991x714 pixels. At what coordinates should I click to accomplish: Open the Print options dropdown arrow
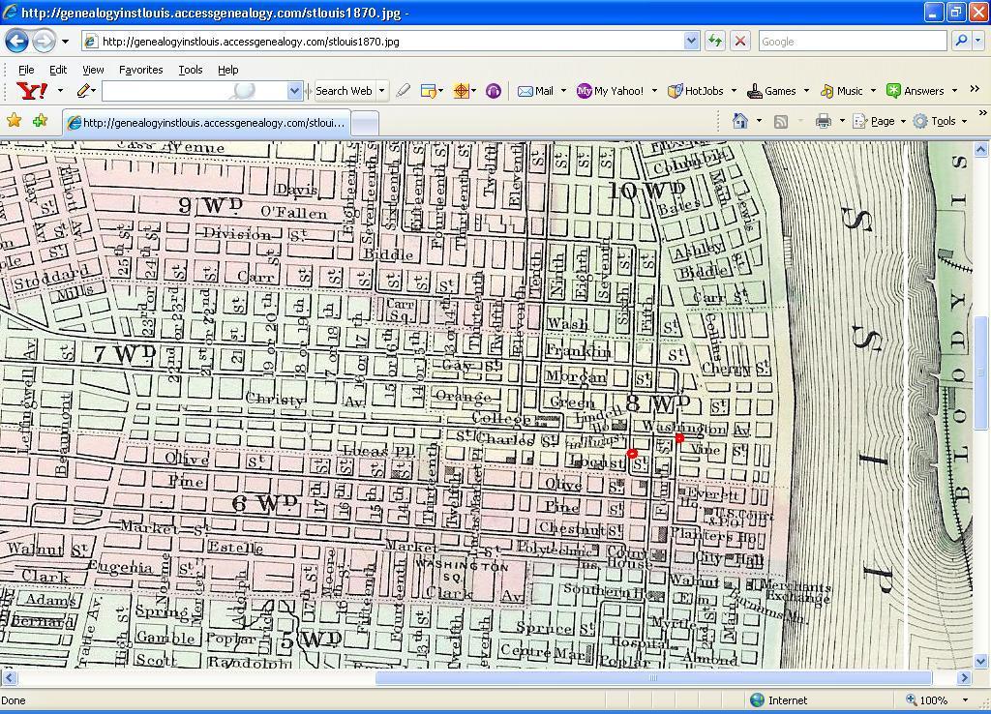click(842, 121)
